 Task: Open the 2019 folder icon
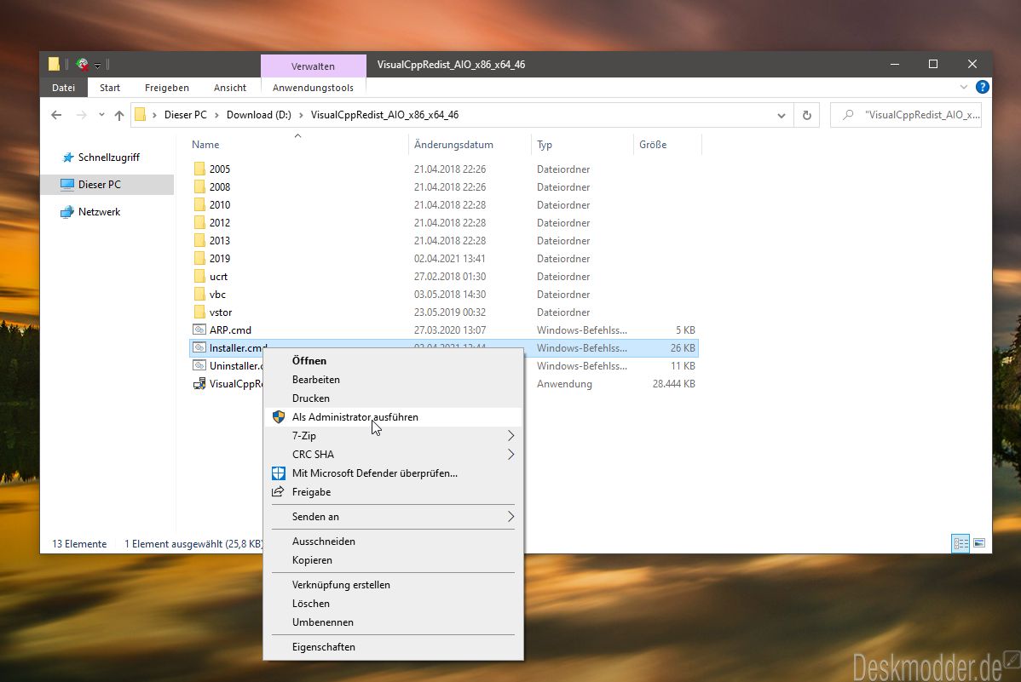pyautogui.click(x=199, y=259)
